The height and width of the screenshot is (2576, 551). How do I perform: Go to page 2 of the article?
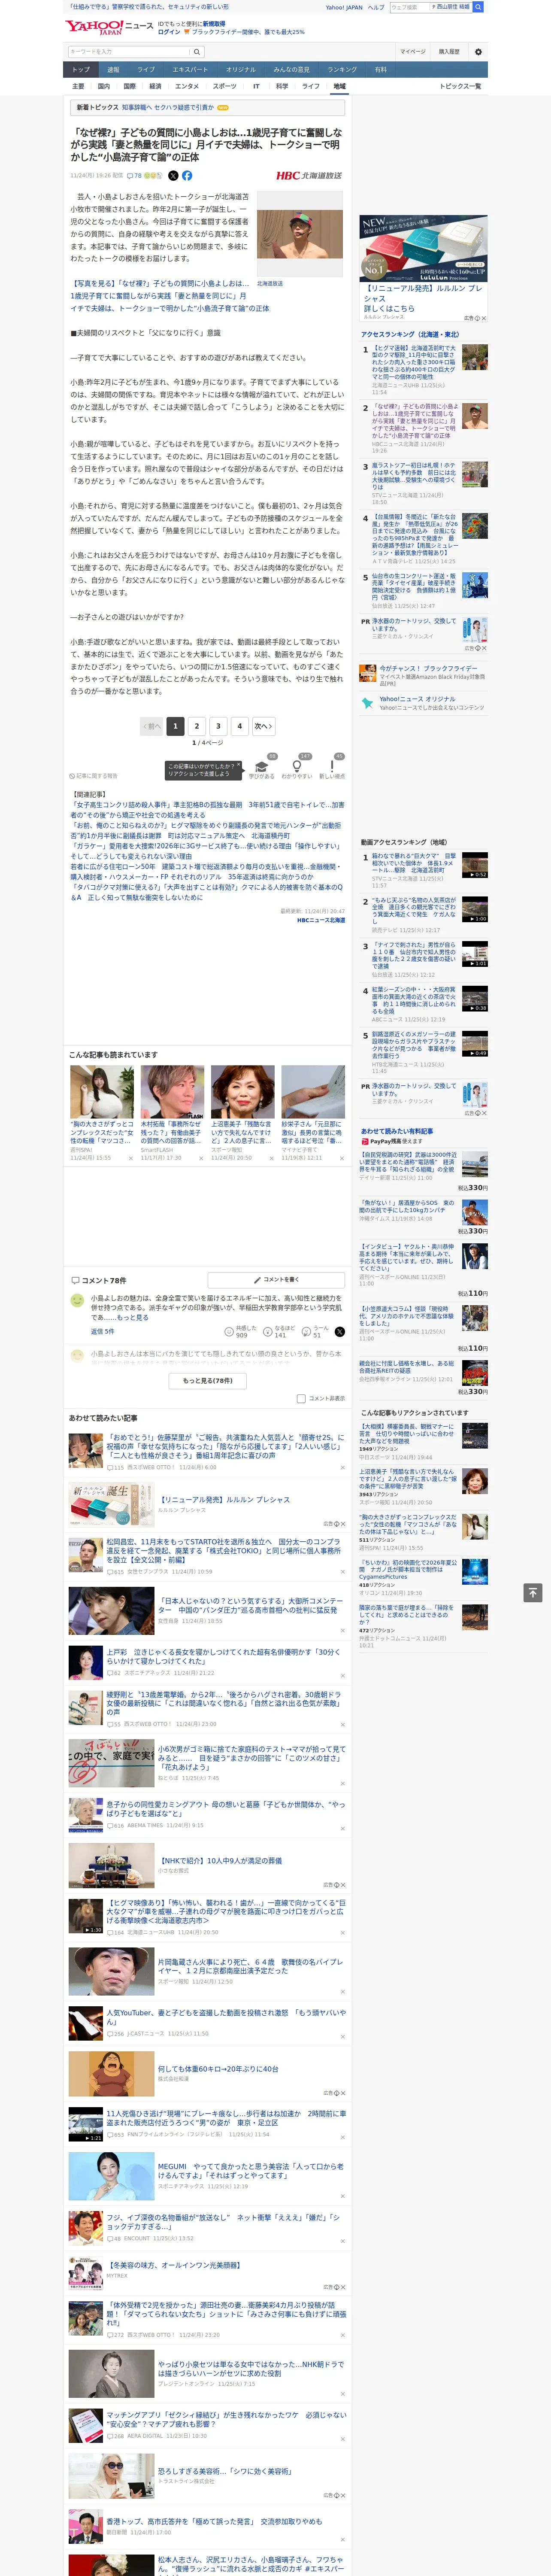pyautogui.click(x=197, y=726)
